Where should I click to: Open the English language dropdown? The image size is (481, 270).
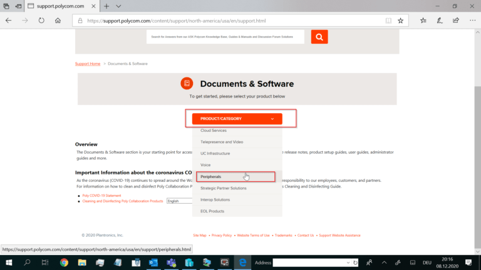[180, 201]
